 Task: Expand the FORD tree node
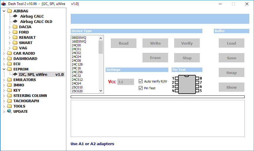tap(10, 32)
